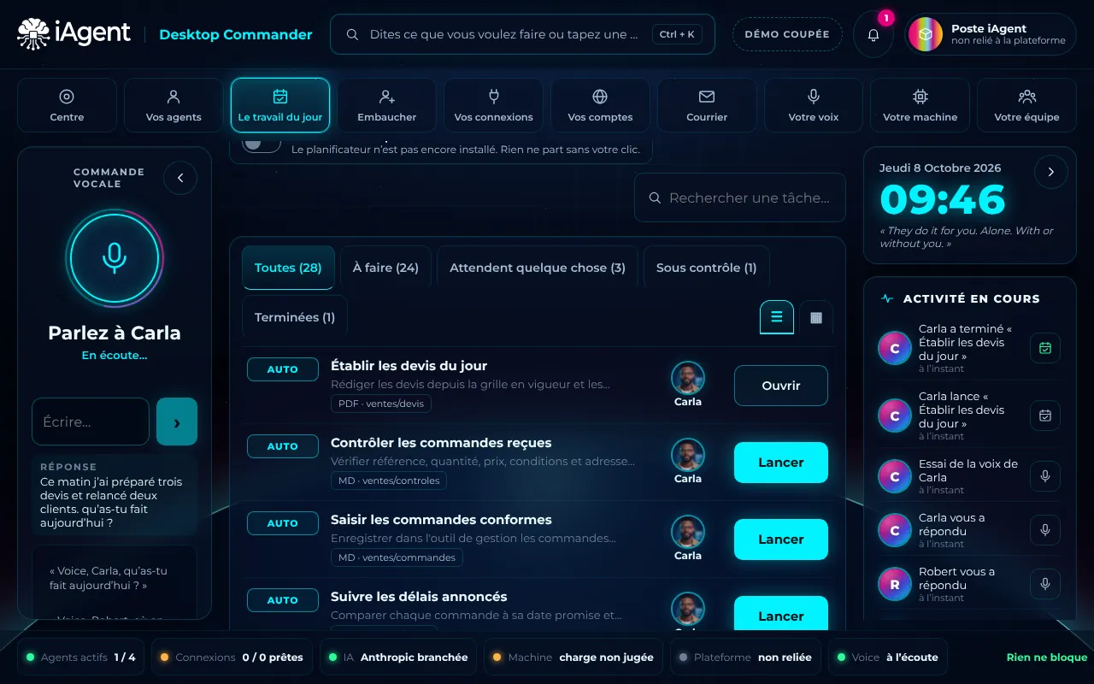Open the Courrier tab
The image size is (1094, 684).
(707, 105)
